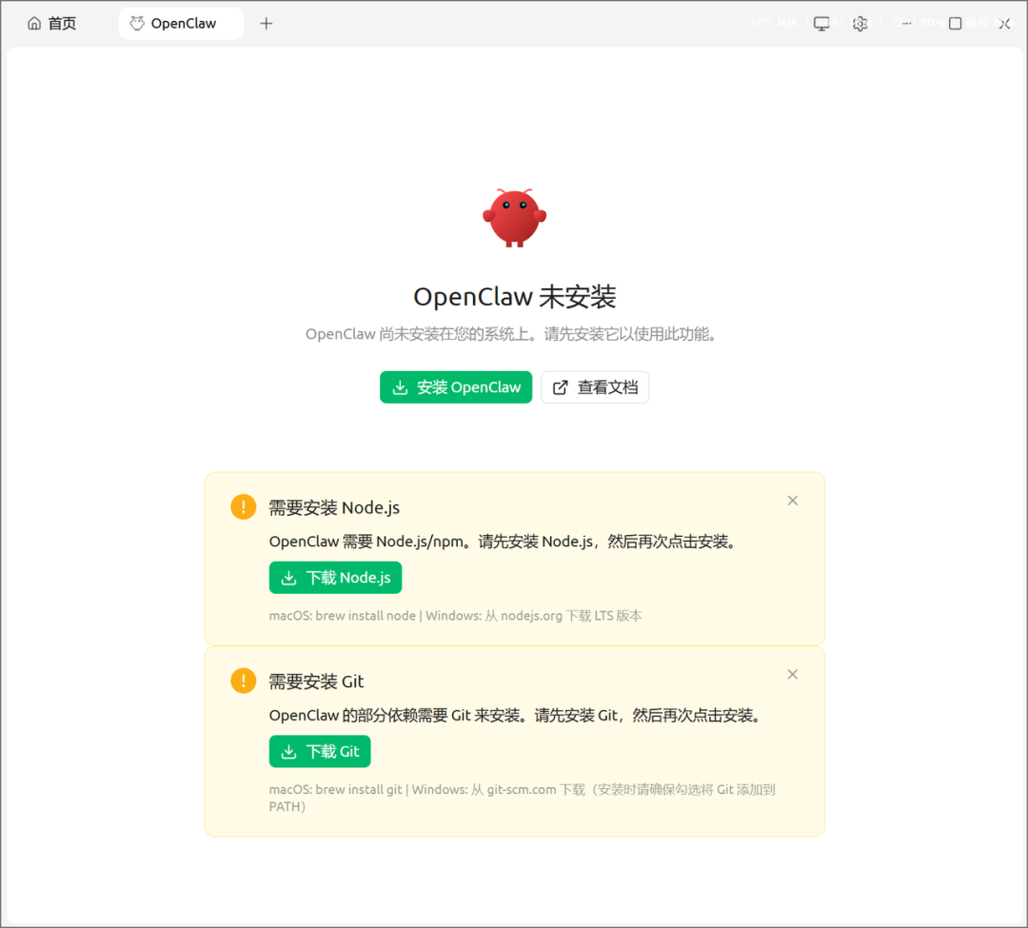Image resolution: width=1028 pixels, height=928 pixels.
Task: Dismiss the 需要安装 Node.js warning
Action: [792, 500]
